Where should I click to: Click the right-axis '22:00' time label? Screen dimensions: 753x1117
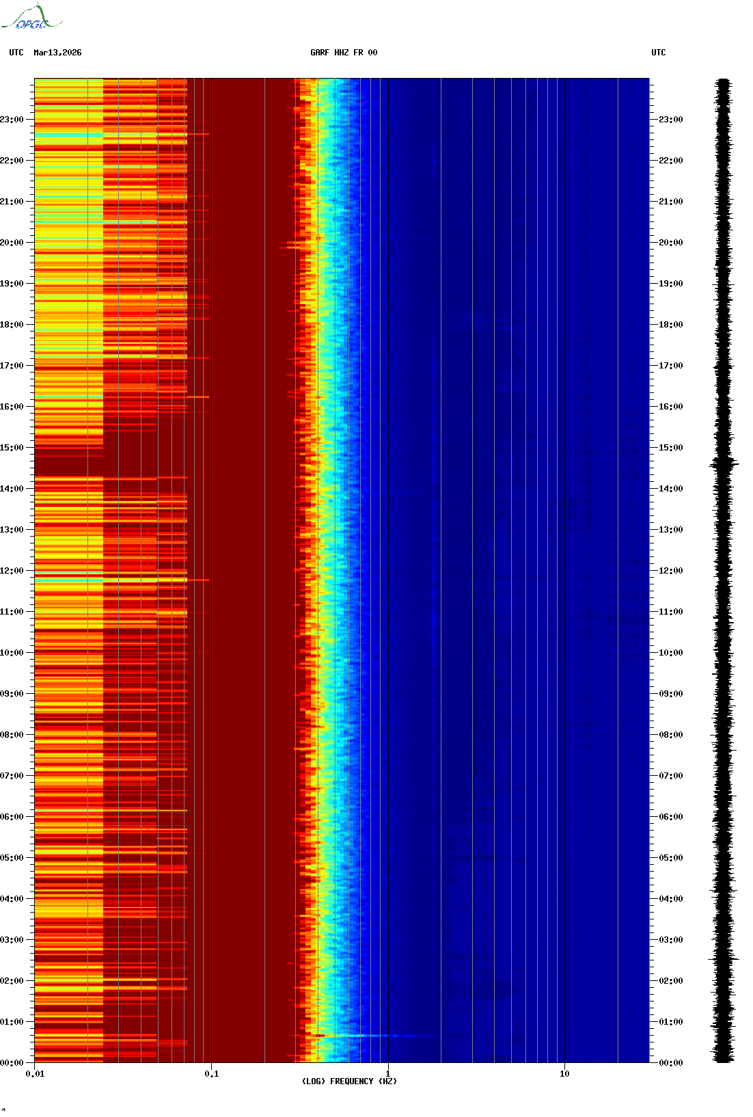pos(670,161)
